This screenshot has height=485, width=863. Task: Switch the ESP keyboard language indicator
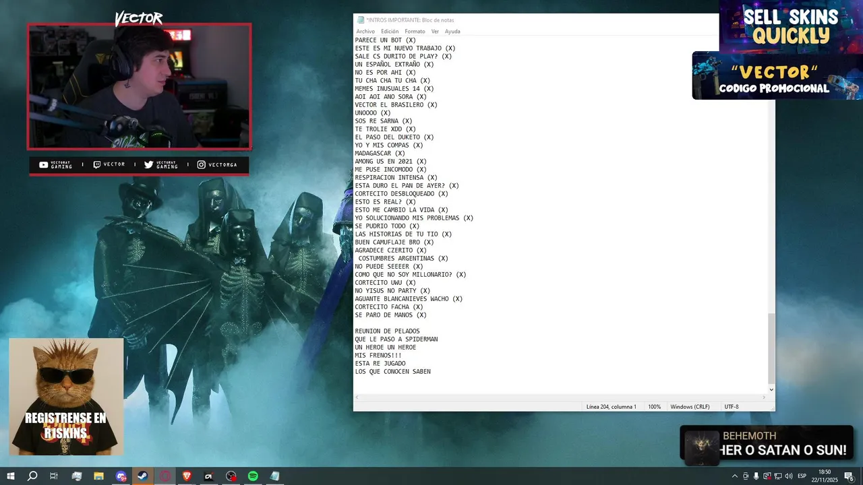tap(802, 476)
